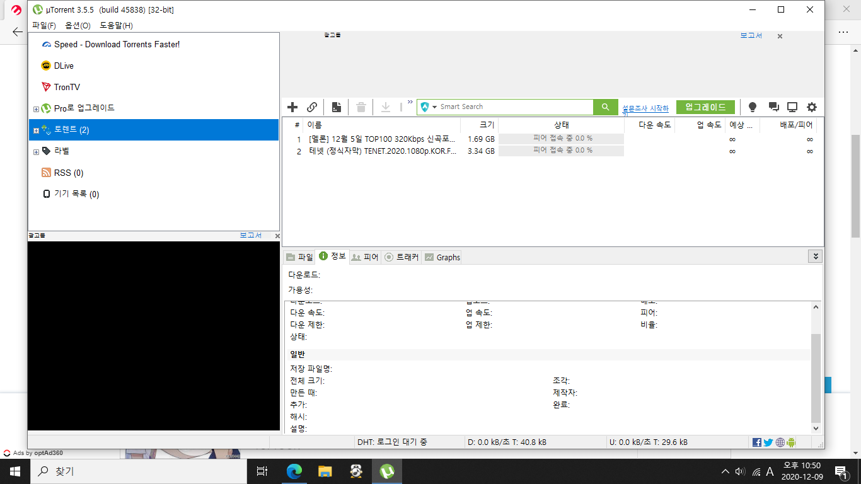Switch to the Graphs tab
This screenshot has width=861, height=484.
pyautogui.click(x=442, y=257)
